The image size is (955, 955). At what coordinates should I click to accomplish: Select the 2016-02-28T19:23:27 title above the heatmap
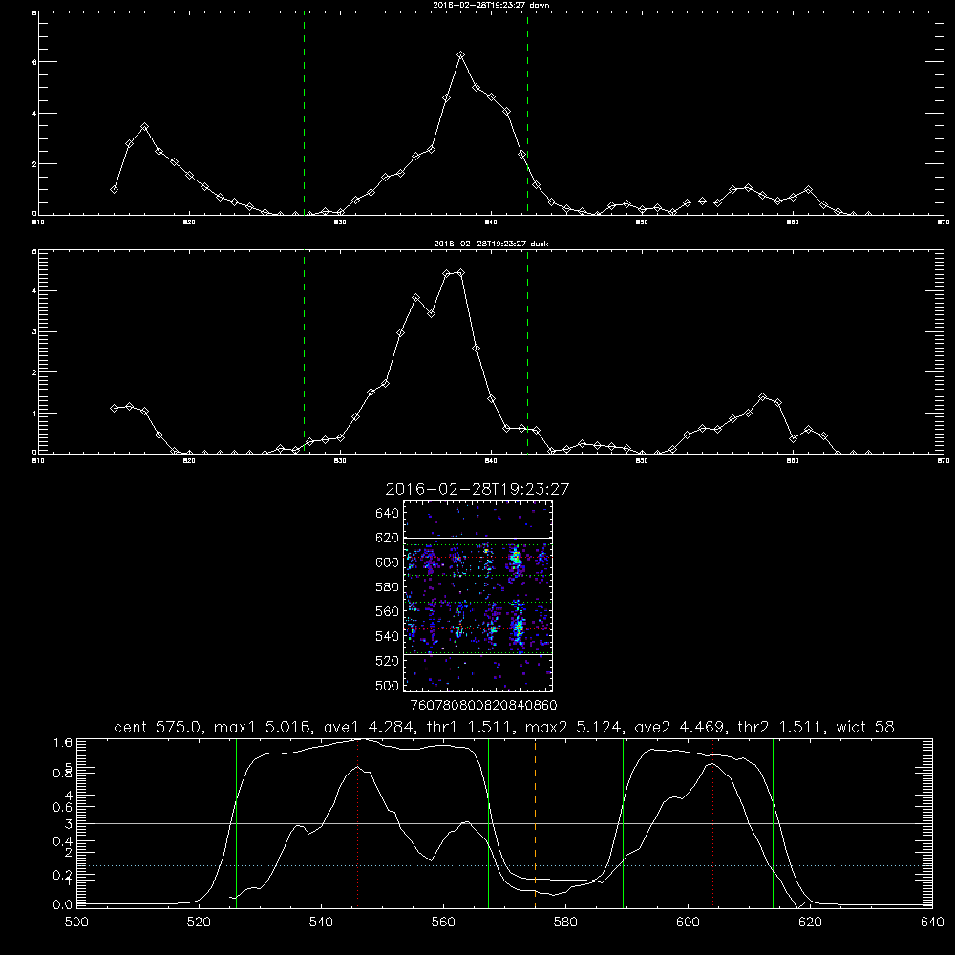coord(477,489)
